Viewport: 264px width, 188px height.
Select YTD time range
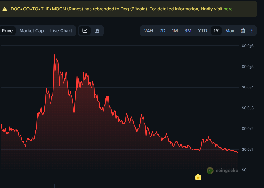tap(202, 31)
